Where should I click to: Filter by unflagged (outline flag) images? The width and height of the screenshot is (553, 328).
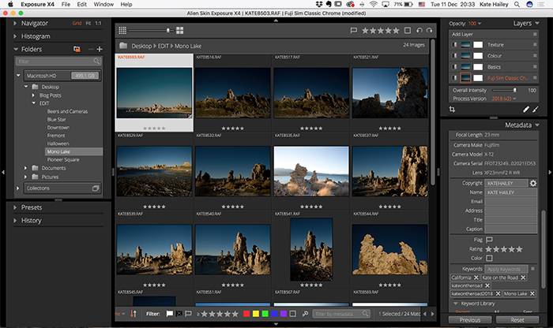[188, 314]
